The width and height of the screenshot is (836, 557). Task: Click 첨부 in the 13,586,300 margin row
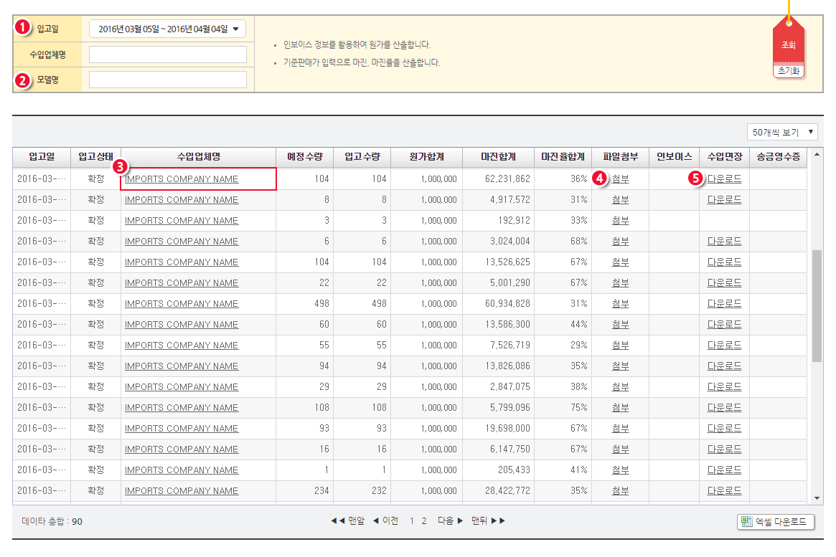(x=620, y=324)
